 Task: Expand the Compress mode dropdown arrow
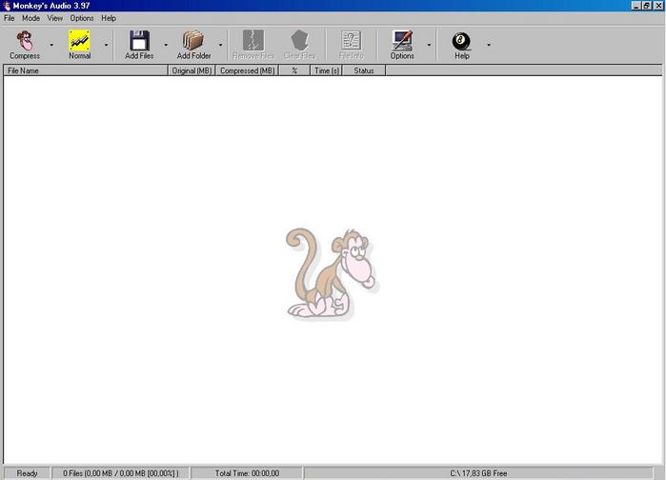point(51,45)
